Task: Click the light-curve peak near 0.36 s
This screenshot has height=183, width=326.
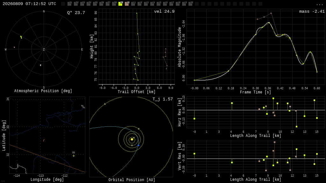Action: click(269, 23)
